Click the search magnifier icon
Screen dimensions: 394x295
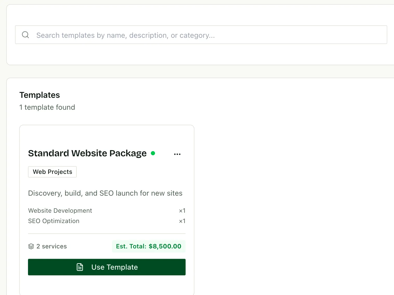pyautogui.click(x=25, y=35)
